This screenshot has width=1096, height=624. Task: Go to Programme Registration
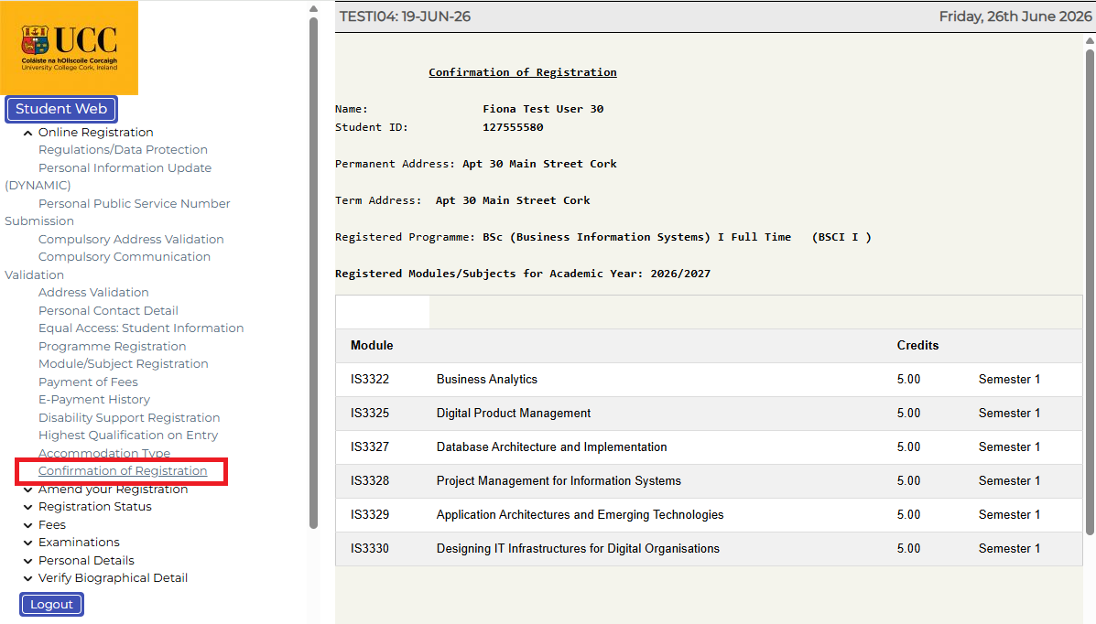tap(112, 346)
